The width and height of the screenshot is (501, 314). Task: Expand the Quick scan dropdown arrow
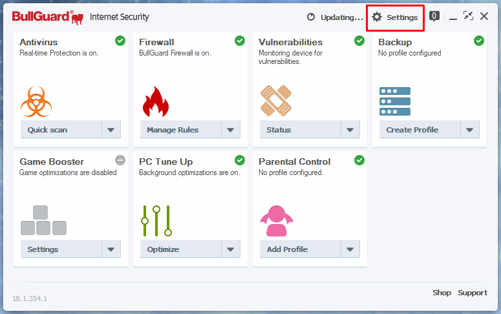(x=111, y=130)
